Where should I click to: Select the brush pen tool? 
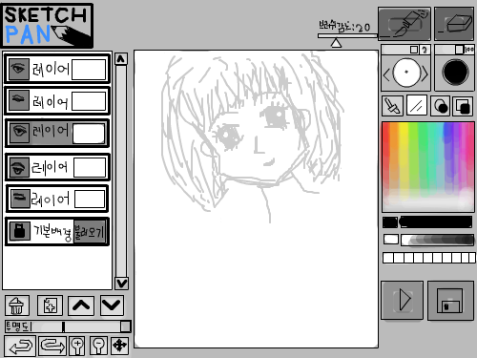click(404, 24)
